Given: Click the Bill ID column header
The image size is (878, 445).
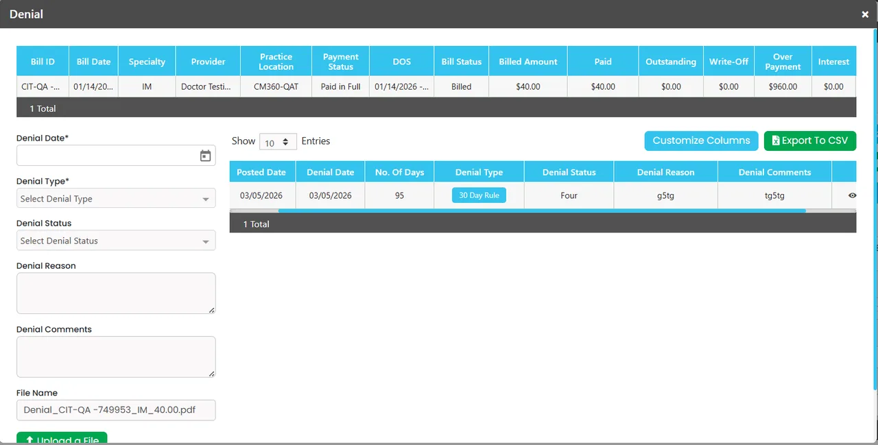Looking at the screenshot, I should 43,62.
